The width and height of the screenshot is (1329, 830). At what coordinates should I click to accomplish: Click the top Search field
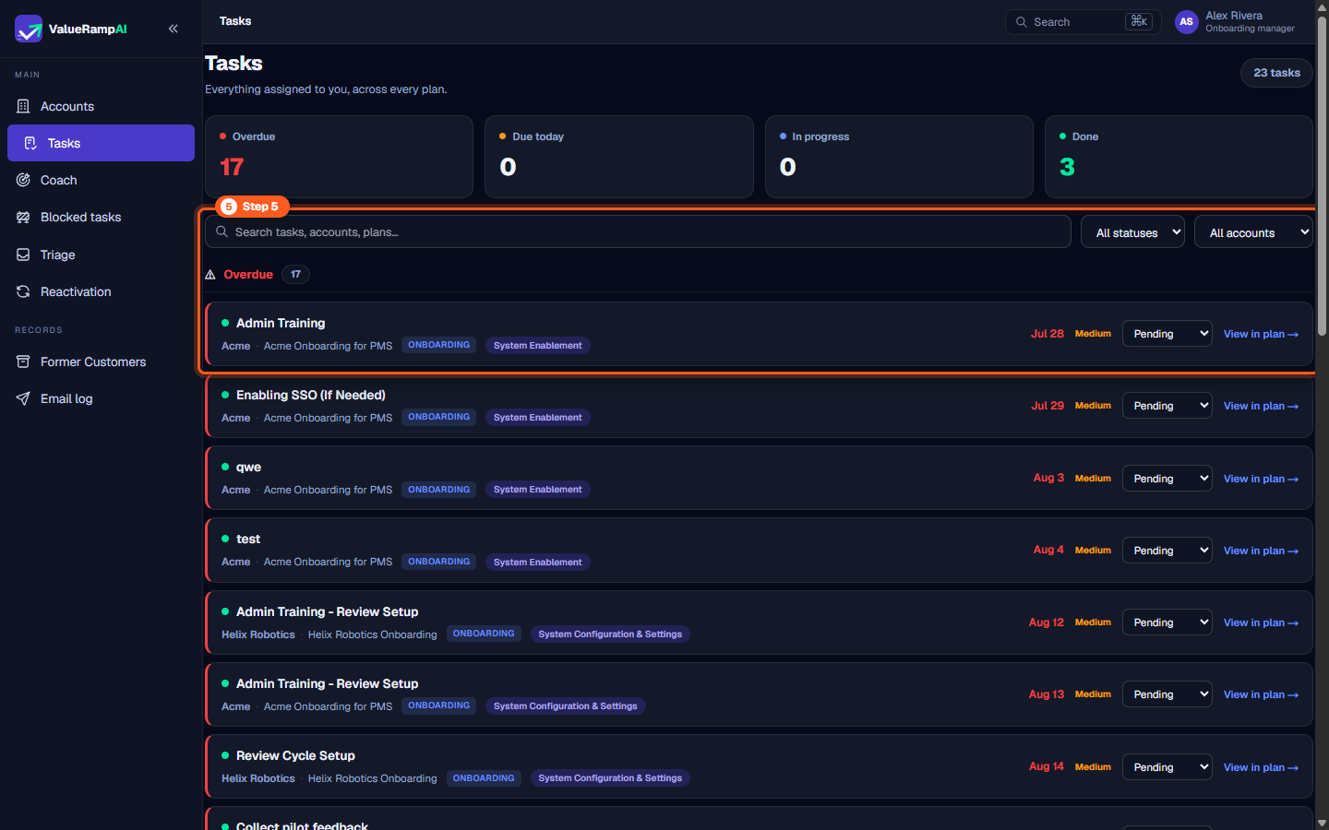point(1084,22)
